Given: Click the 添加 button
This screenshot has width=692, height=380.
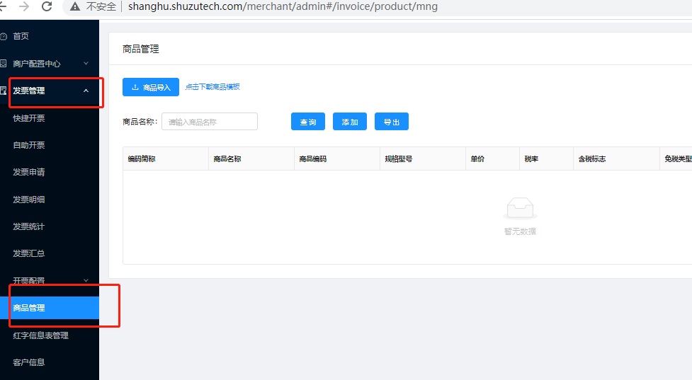Looking at the screenshot, I should [349, 122].
